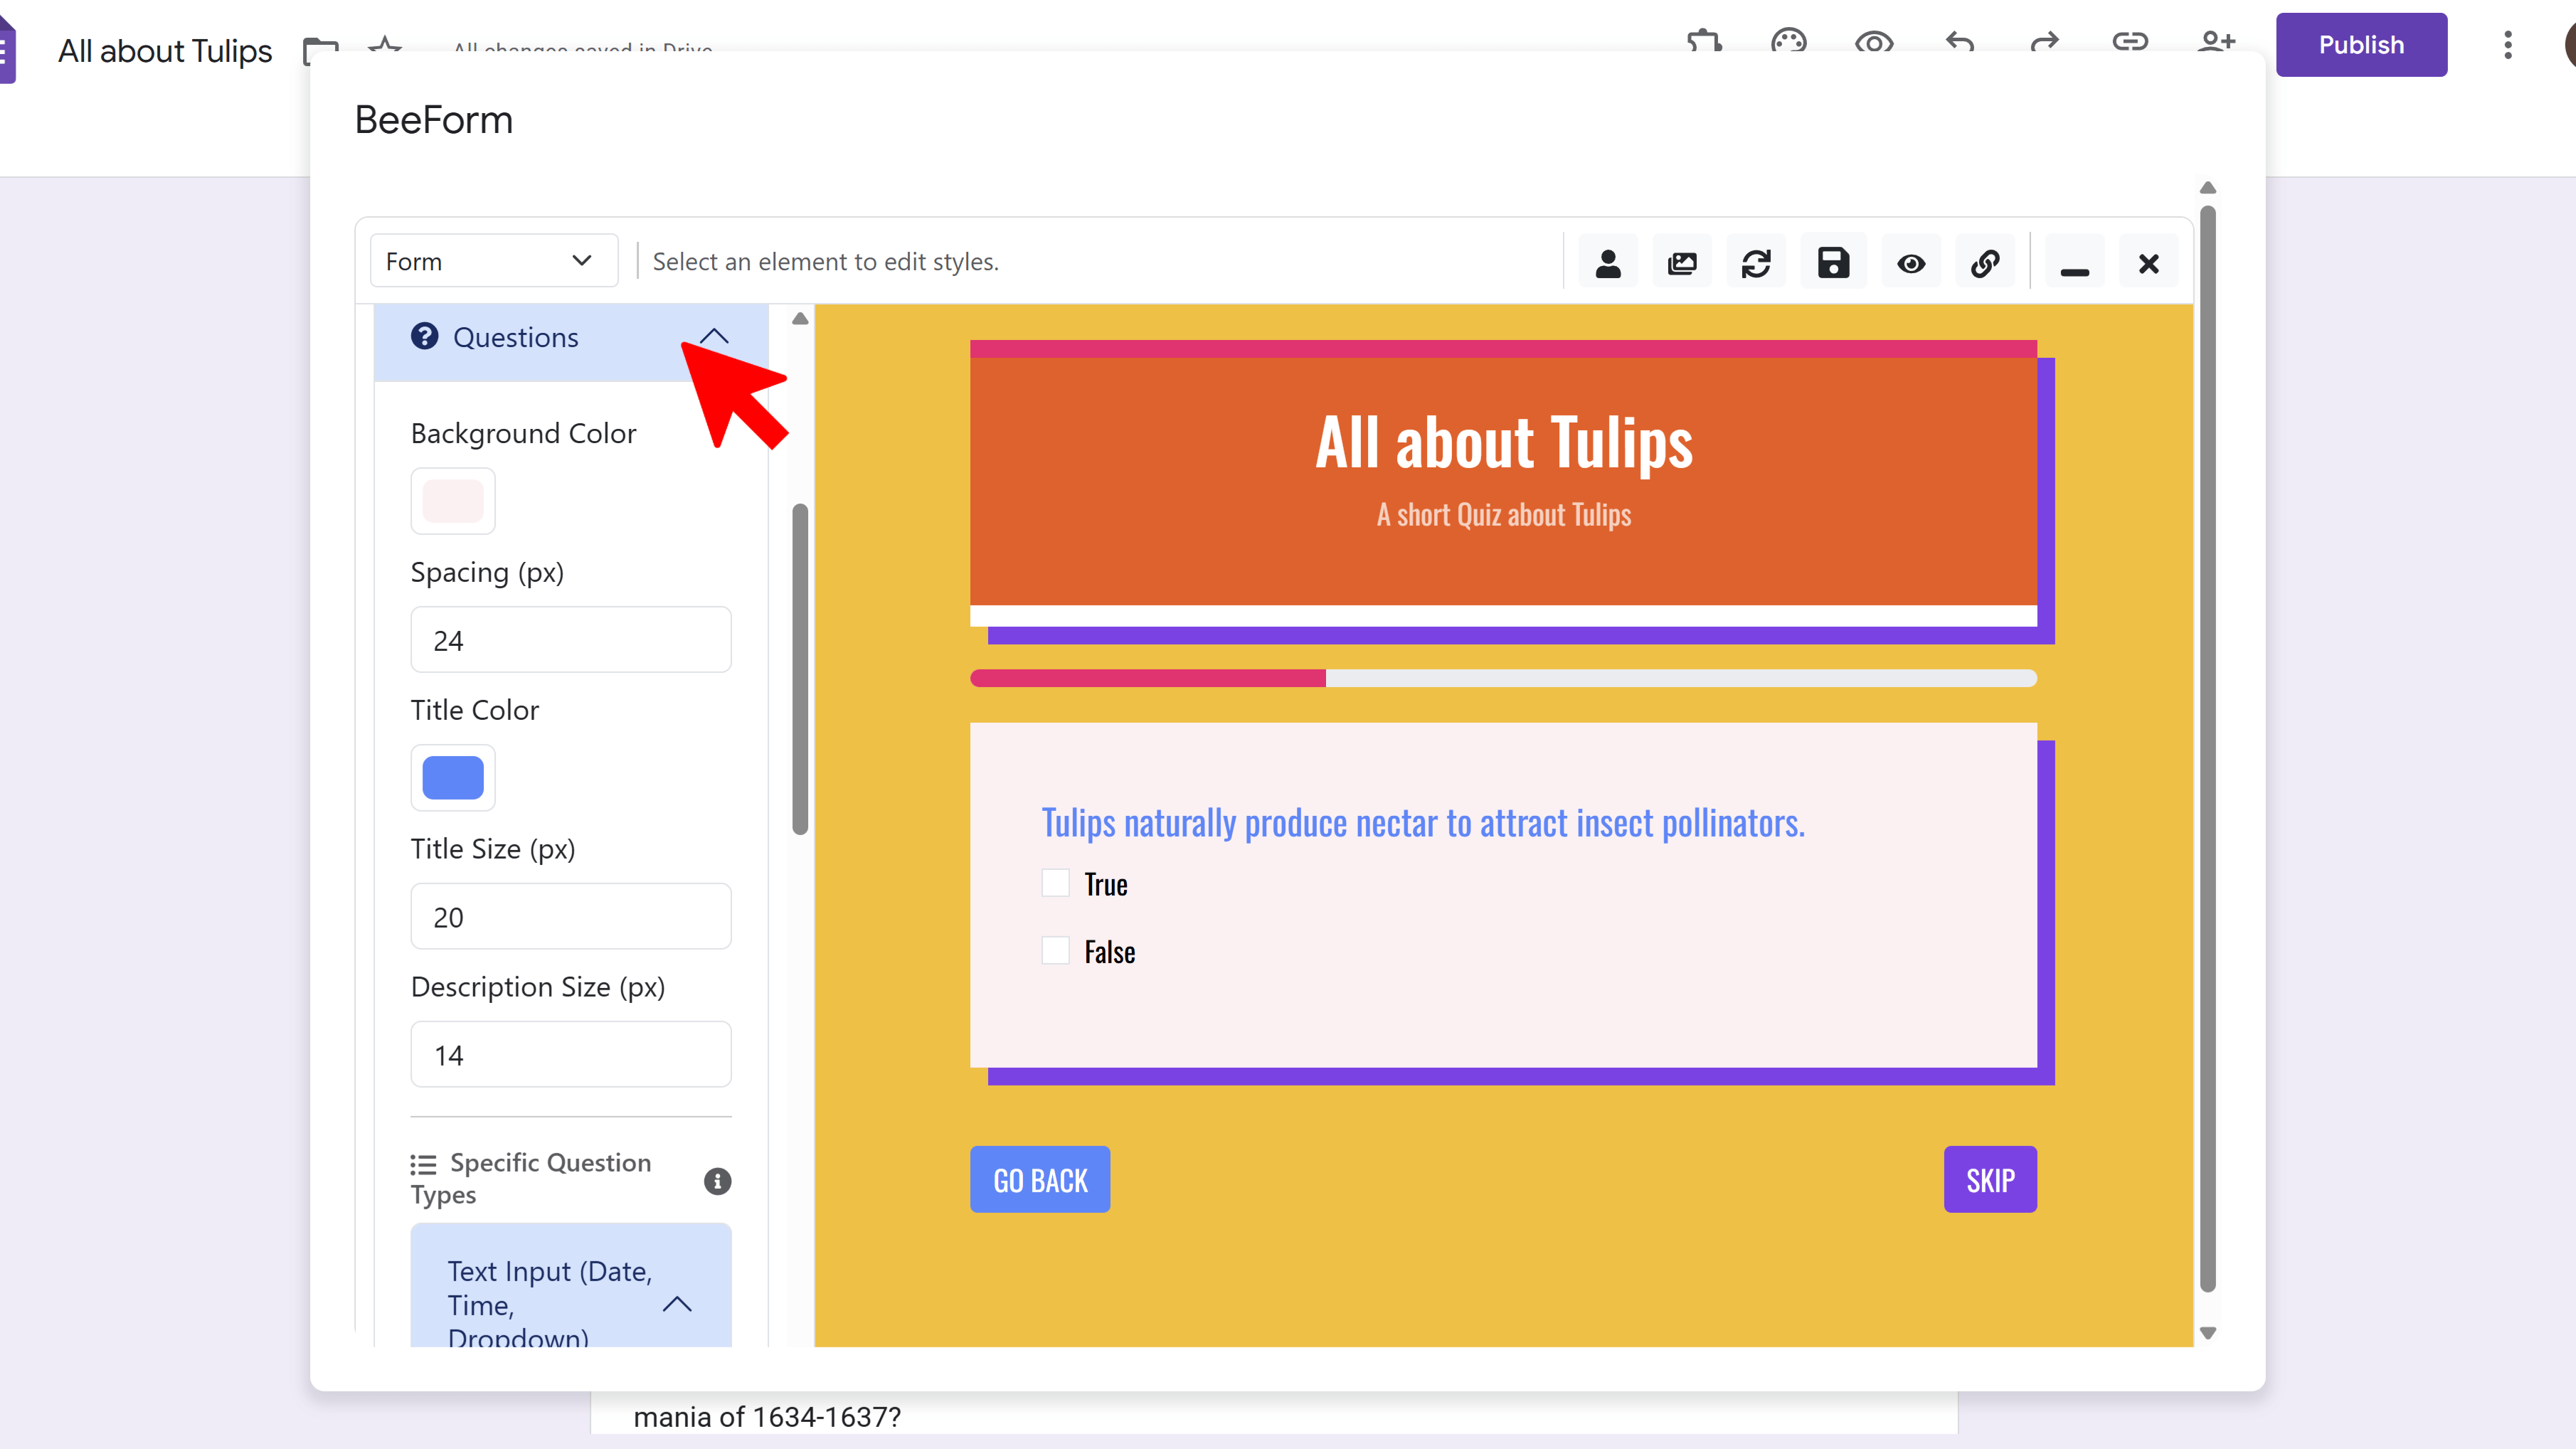Click the refresh sync icon
The width and height of the screenshot is (2576, 1449).
[x=1756, y=263]
